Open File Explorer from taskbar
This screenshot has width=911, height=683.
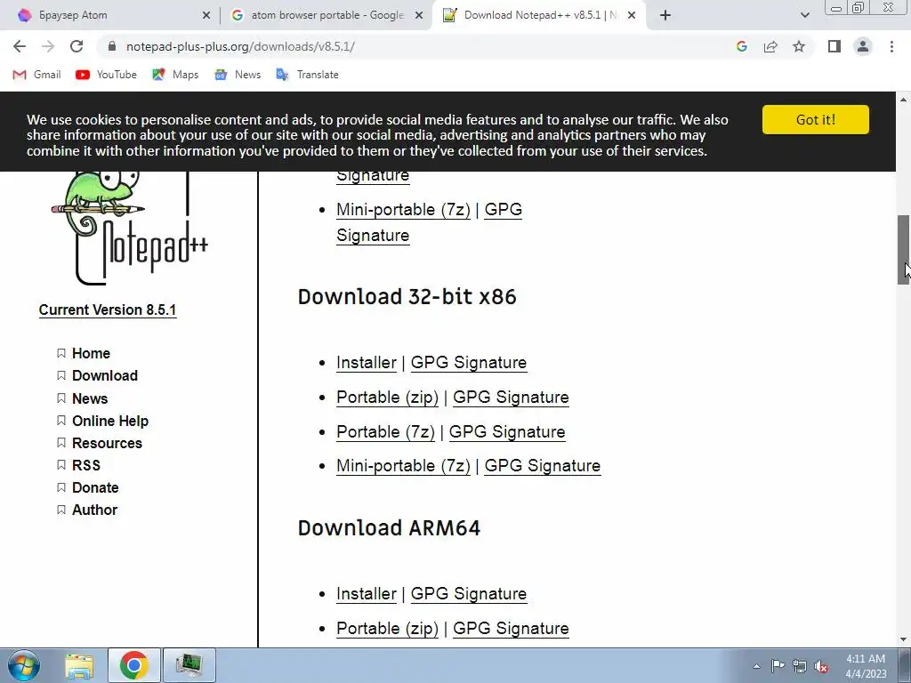(79, 665)
